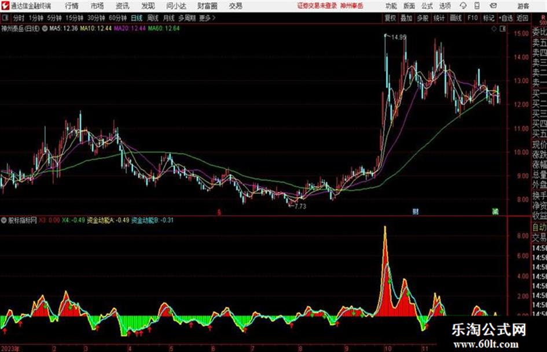
Task: Switch to 周线 period
Action: [x=153, y=18]
